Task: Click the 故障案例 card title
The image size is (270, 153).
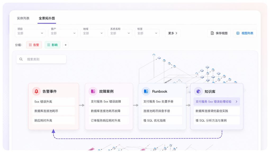Action: tap(106, 92)
